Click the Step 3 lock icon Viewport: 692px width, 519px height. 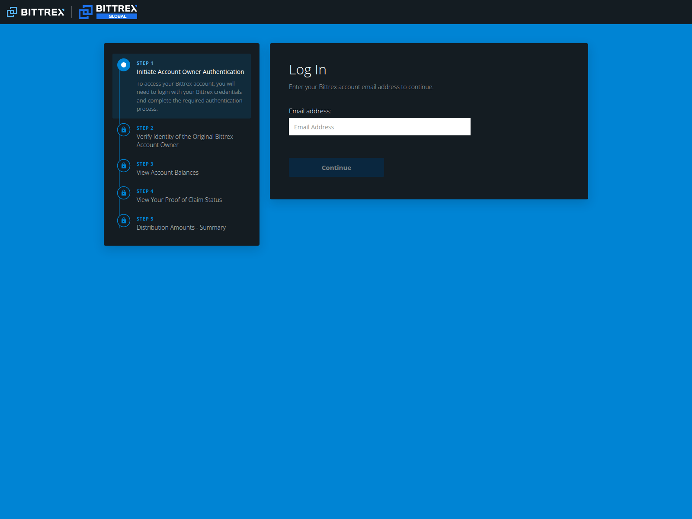click(124, 166)
